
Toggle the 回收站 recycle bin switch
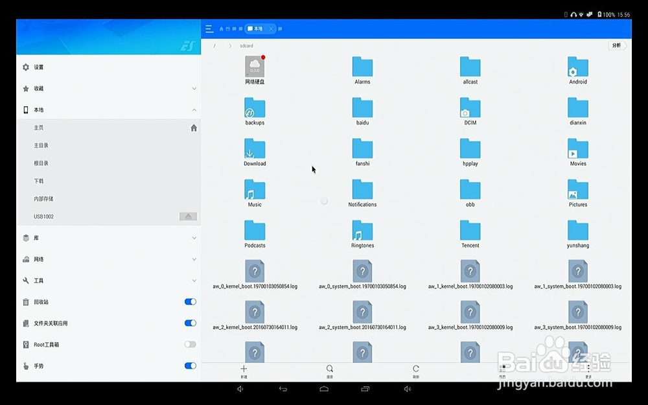(190, 302)
